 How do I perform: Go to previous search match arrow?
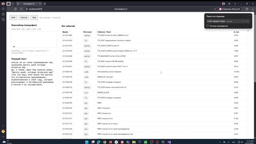coord(244,21)
